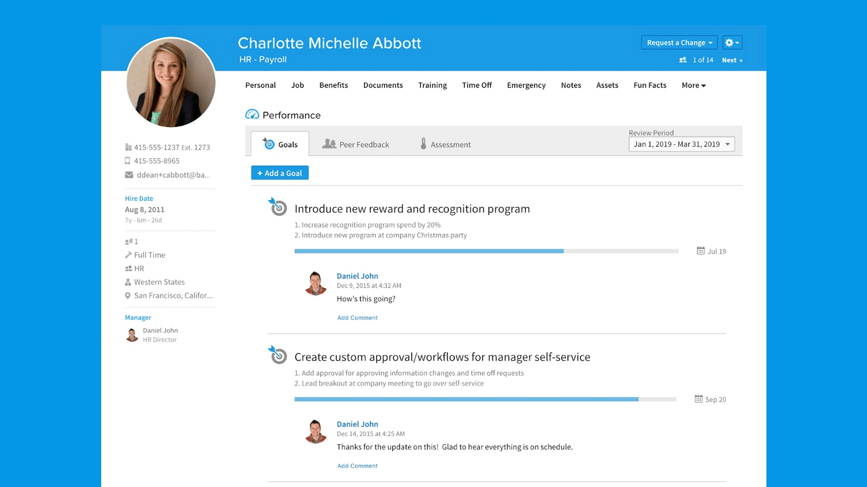867x487 pixels.
Task: Click Charlotte's profile photo
Action: pyautogui.click(x=171, y=82)
